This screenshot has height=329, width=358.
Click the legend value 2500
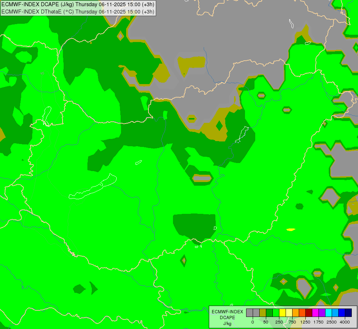pyautogui.click(x=332, y=322)
